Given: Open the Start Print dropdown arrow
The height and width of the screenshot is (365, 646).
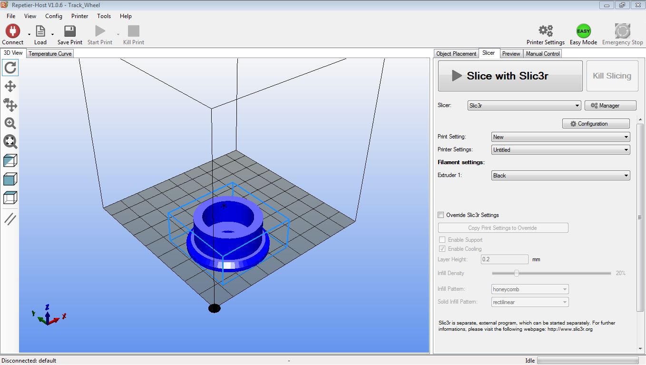Looking at the screenshot, I should [118, 34].
